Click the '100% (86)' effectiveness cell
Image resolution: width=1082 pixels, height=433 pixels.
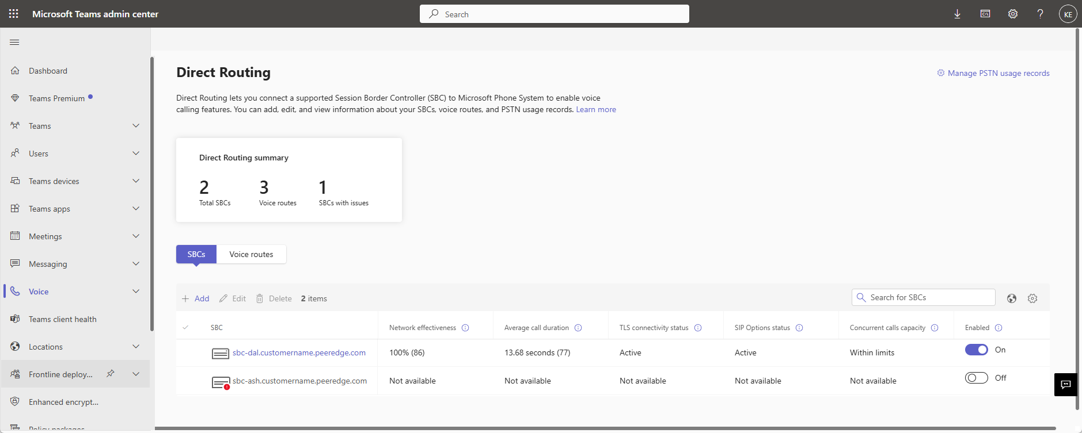coord(407,352)
